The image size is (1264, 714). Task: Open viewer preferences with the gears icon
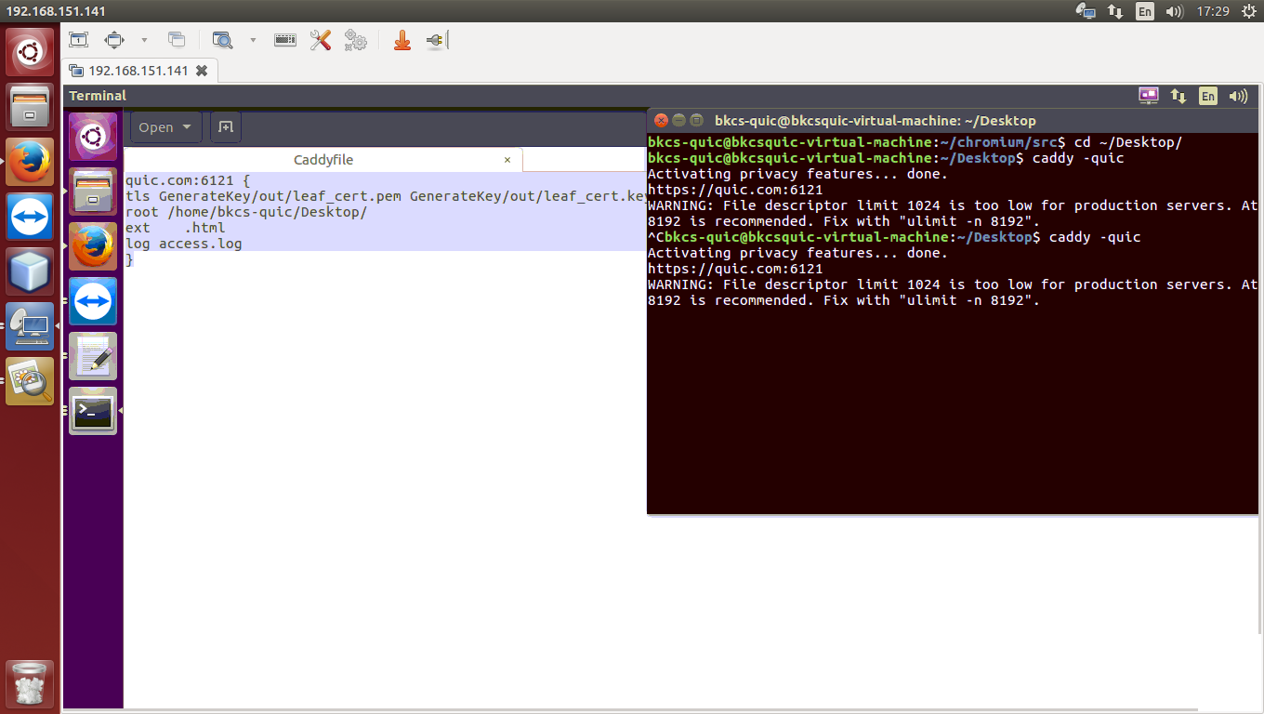coord(355,40)
